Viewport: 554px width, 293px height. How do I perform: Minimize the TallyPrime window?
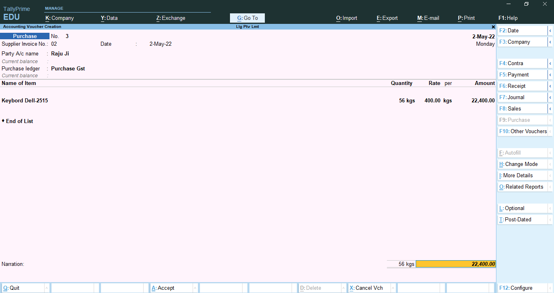509,4
